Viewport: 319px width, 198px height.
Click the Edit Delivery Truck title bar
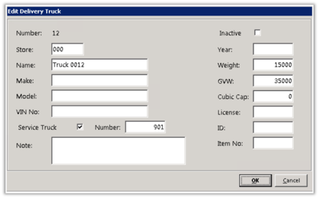(159, 11)
